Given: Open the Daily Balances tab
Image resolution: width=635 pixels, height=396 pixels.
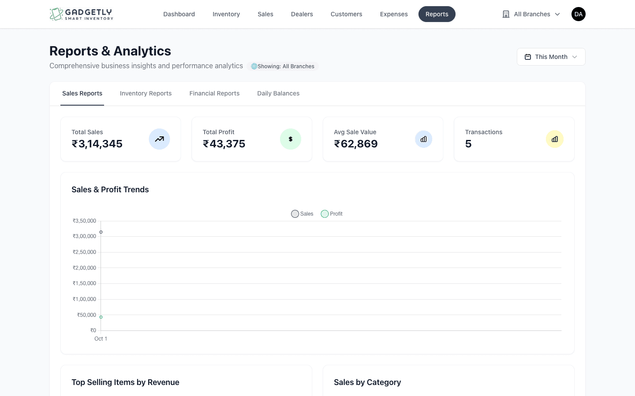Looking at the screenshot, I should pyautogui.click(x=278, y=93).
